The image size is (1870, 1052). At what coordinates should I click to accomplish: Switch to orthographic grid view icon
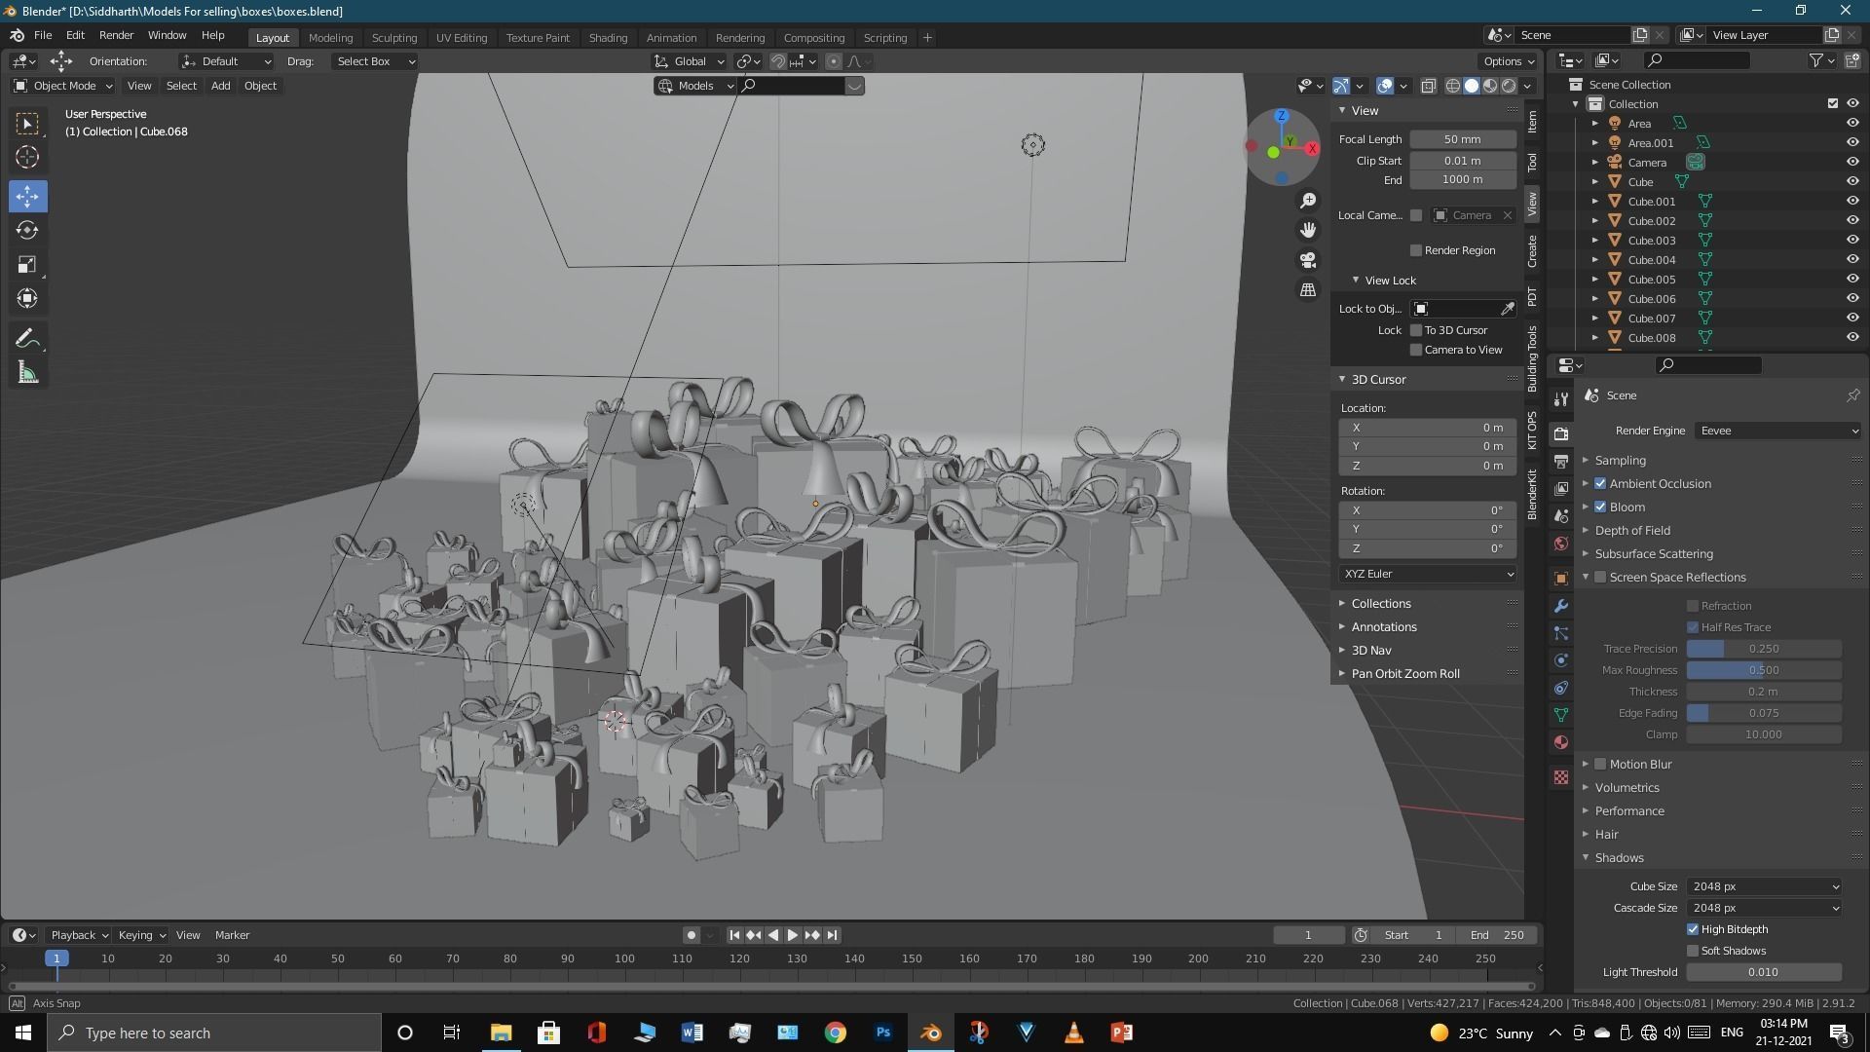[x=1308, y=290]
